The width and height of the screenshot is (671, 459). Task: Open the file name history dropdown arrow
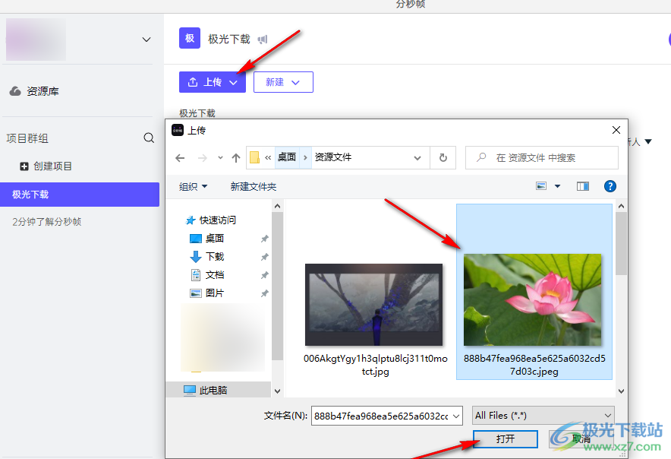point(456,416)
